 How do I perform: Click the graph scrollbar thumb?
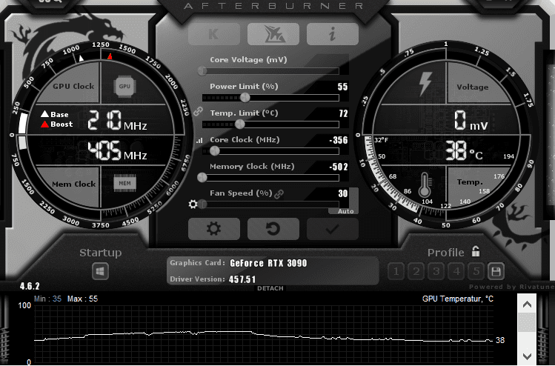pyautogui.click(x=527, y=322)
